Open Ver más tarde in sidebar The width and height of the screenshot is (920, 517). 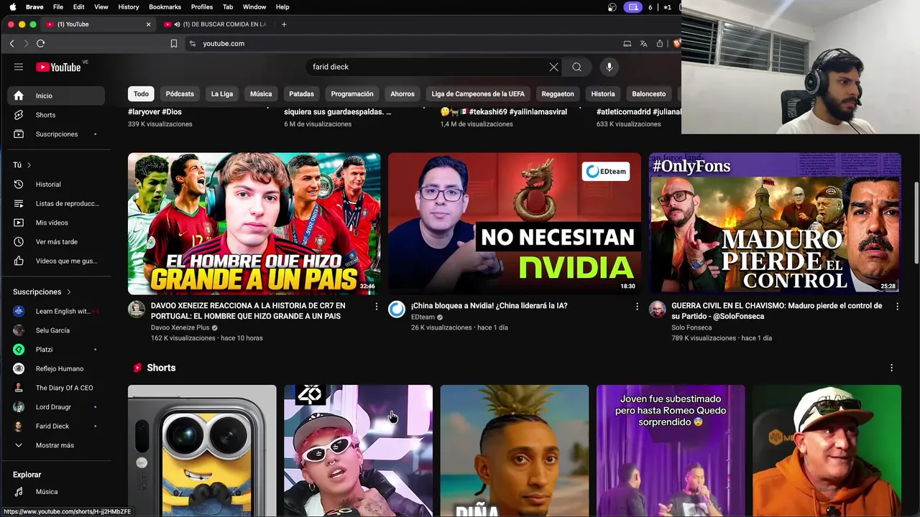[x=56, y=242]
